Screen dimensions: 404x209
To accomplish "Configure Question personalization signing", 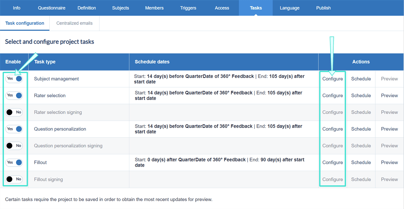I will click(x=332, y=146).
